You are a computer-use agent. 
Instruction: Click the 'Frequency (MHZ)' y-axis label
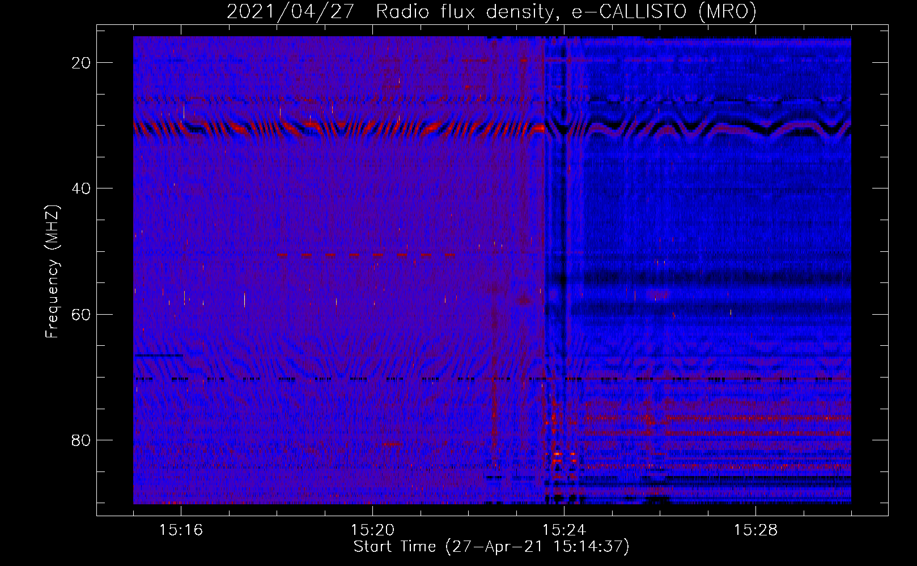(x=52, y=272)
